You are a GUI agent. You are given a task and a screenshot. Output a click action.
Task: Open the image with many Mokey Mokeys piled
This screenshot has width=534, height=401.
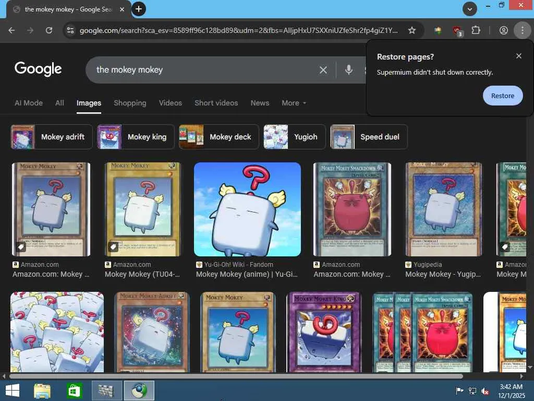(57, 332)
